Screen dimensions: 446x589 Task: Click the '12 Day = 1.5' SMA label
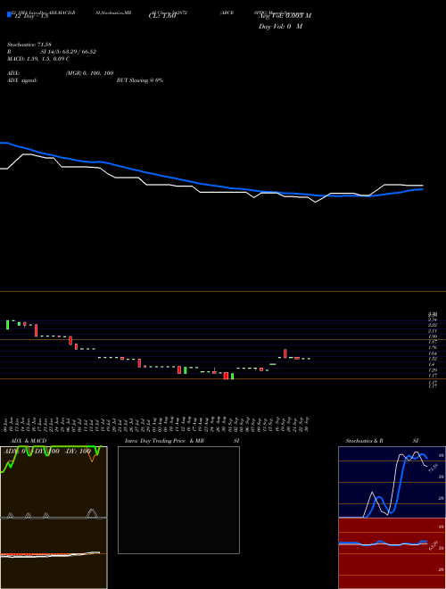pyautogui.click(x=30, y=16)
